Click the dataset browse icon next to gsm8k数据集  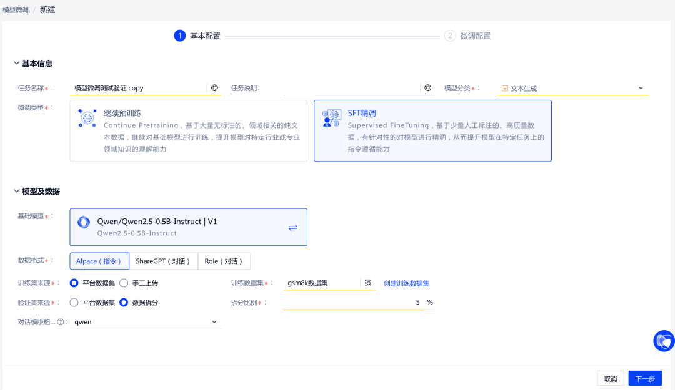[368, 283]
